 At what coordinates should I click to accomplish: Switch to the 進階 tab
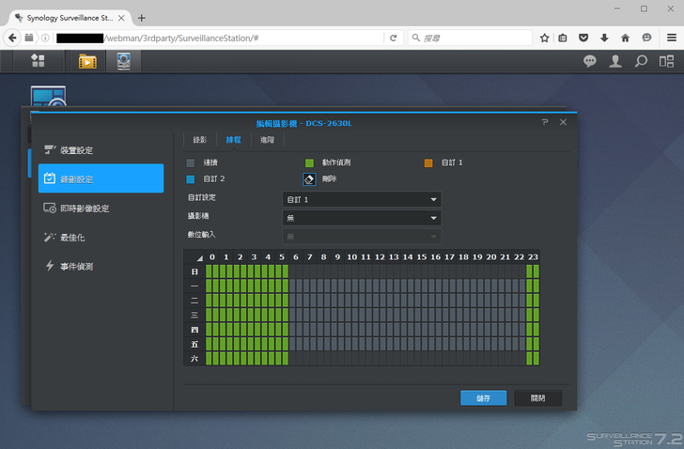pos(268,139)
